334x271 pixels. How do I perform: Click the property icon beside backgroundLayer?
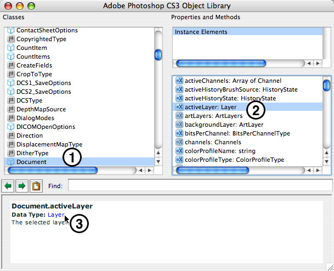(179, 125)
